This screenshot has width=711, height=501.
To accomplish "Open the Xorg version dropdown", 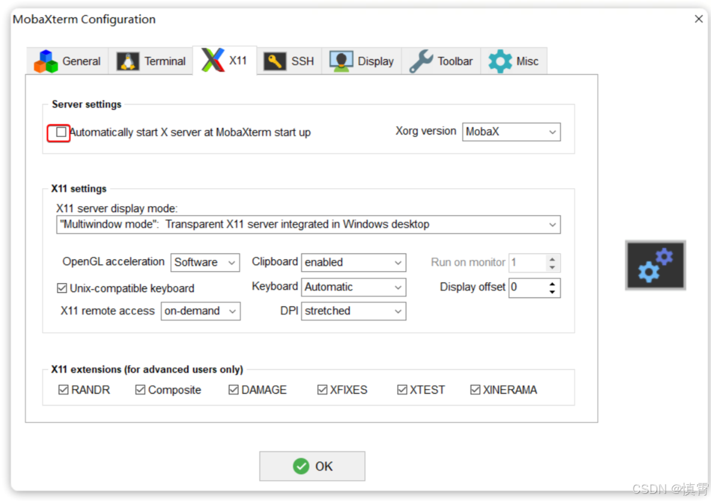I will click(x=511, y=132).
